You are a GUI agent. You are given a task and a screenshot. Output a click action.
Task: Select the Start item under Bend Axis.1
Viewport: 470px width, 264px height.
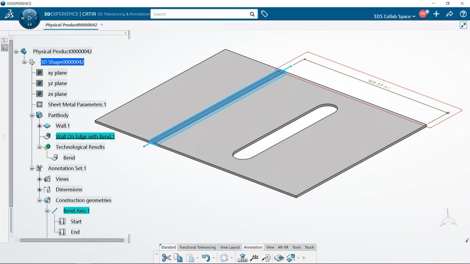pos(76,221)
